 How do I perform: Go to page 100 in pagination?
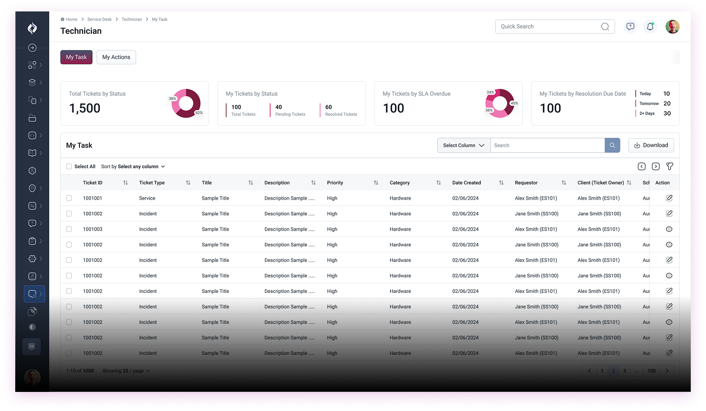click(x=651, y=371)
